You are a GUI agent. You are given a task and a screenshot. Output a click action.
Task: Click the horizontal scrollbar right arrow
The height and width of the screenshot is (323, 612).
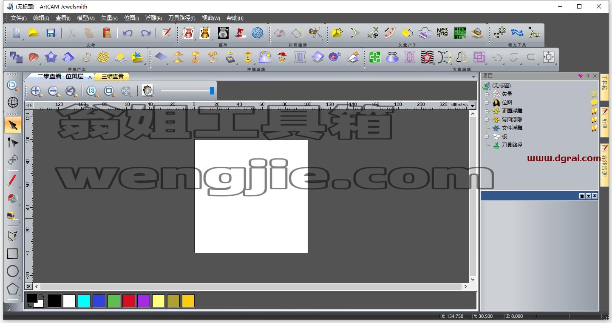click(x=466, y=287)
